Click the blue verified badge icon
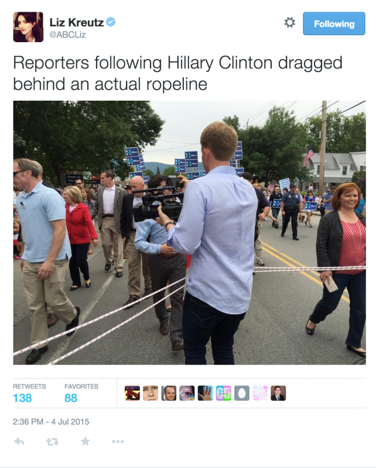This screenshot has width=376, height=468. 111,22
